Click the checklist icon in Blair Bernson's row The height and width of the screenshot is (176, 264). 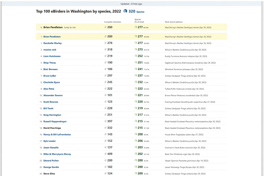[105, 69]
